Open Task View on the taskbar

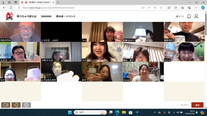(x=111, y=112)
